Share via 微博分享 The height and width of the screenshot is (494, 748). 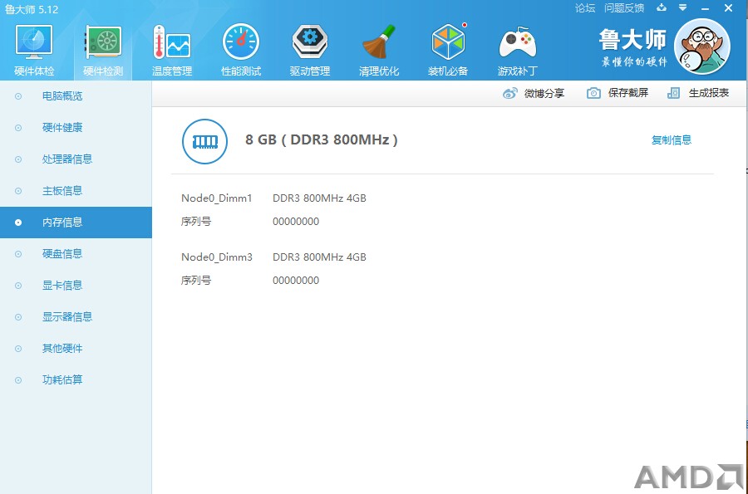tap(544, 93)
